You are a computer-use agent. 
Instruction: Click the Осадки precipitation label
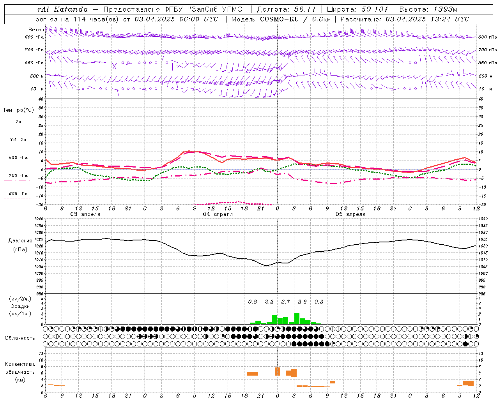20,306
